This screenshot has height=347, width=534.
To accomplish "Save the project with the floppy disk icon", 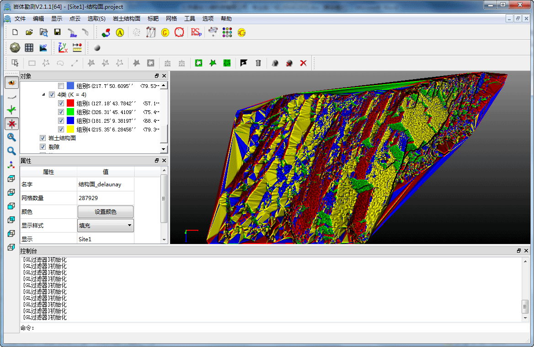I will click(x=57, y=32).
